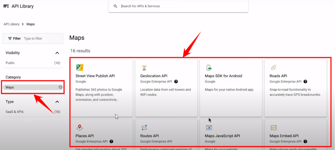
Task: Go to API Library breadcrumb
Action: coord(11,24)
